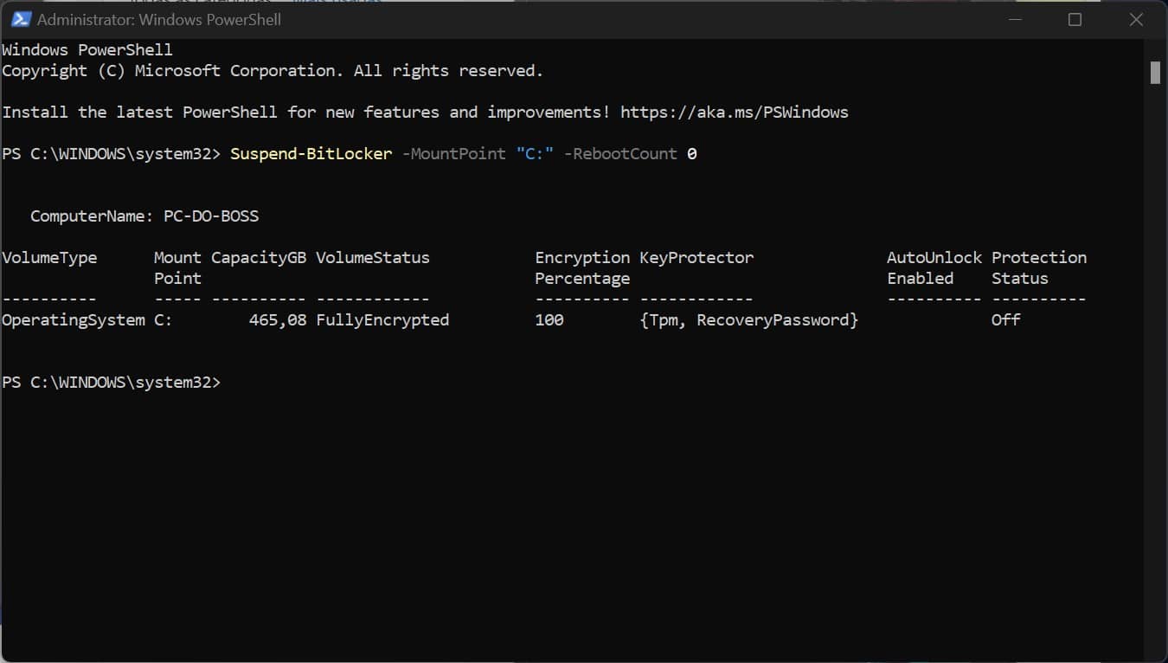This screenshot has width=1168, height=663.
Task: Maximize the PowerShell window
Action: 1075,19
